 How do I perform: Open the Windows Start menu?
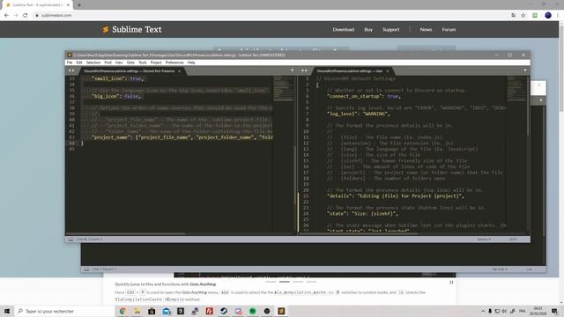(x=7, y=311)
